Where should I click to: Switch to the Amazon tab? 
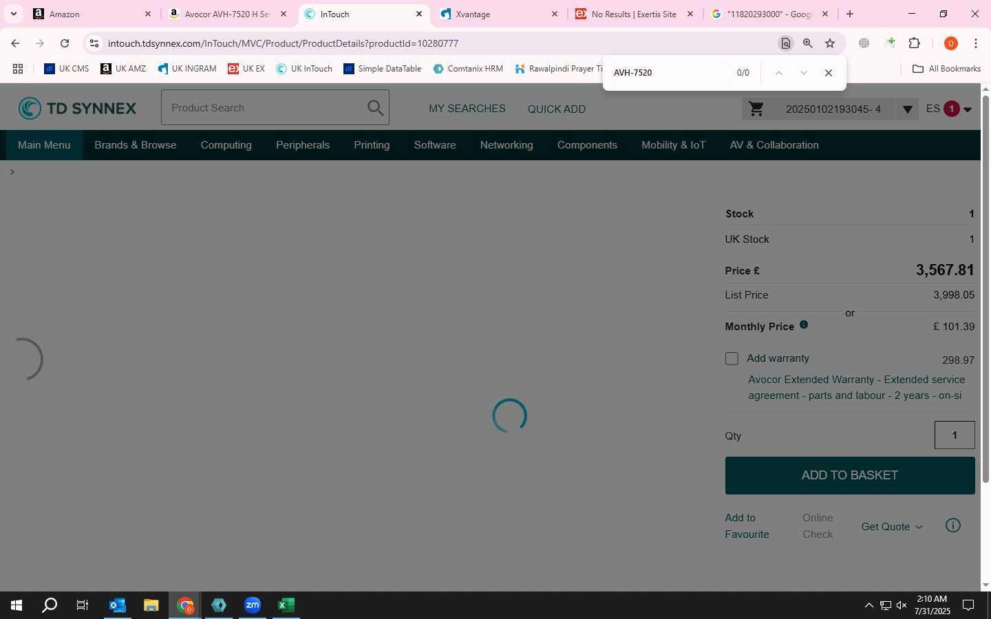tap(92, 14)
